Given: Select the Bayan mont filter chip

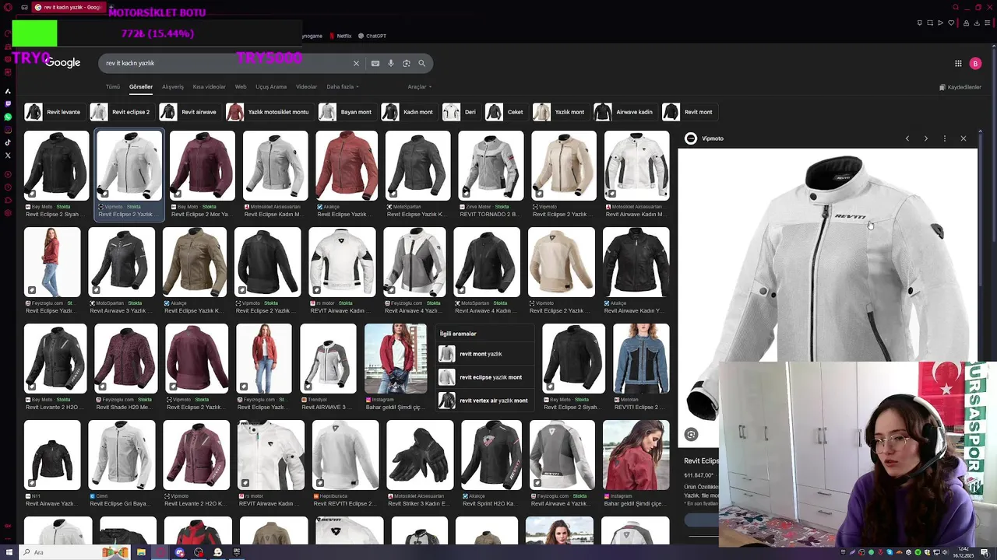Looking at the screenshot, I should tap(347, 112).
